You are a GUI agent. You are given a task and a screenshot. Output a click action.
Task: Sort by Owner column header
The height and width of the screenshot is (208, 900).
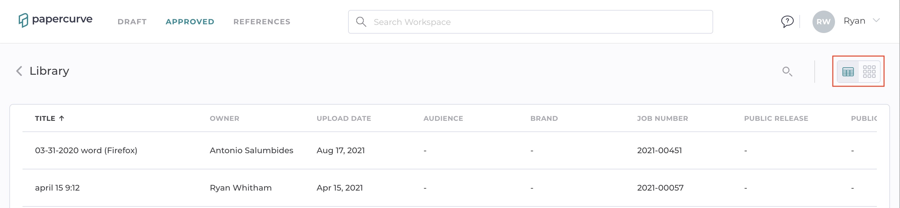click(224, 118)
